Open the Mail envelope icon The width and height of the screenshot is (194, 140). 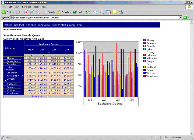pos(95,12)
